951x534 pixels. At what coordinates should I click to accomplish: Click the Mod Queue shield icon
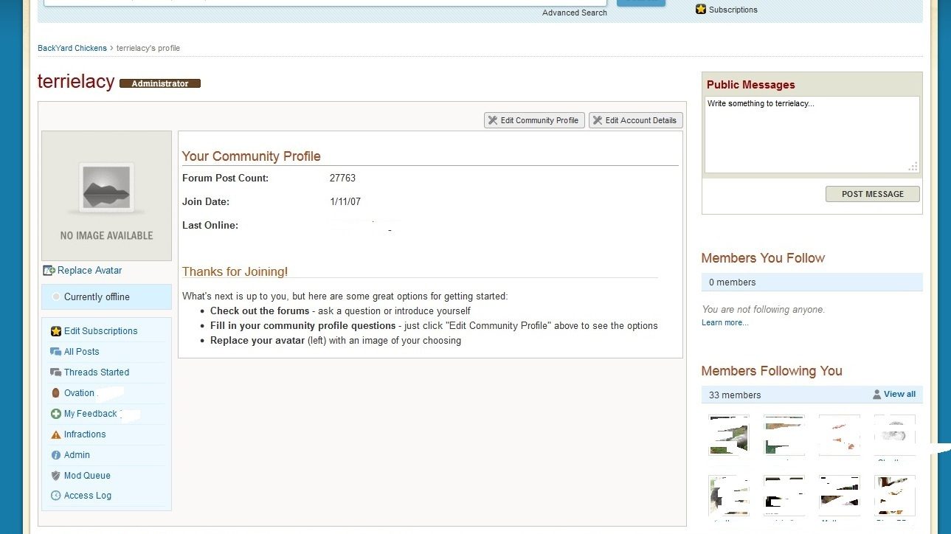(55, 476)
